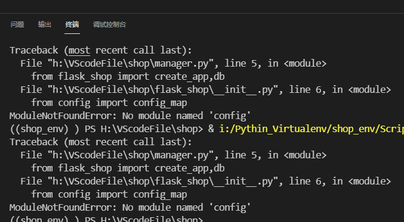
Task: Click the last prompt line at bottom
Action: (106, 219)
